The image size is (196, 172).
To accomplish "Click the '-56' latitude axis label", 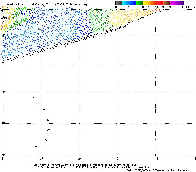I will (x=2, y=92).
